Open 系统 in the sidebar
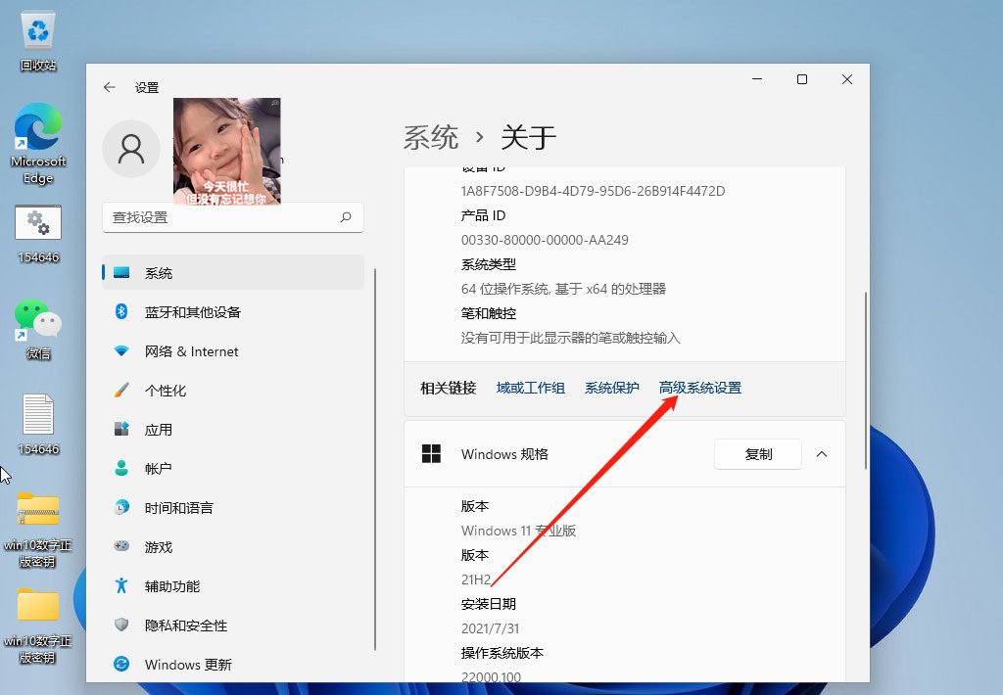Image resolution: width=1003 pixels, height=695 pixels. [233, 273]
